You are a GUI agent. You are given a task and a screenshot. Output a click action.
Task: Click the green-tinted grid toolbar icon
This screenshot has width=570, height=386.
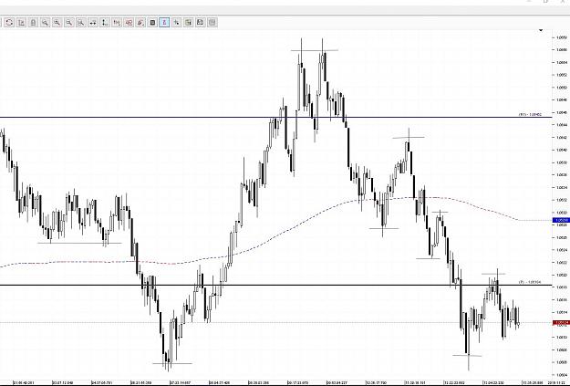pos(188,23)
